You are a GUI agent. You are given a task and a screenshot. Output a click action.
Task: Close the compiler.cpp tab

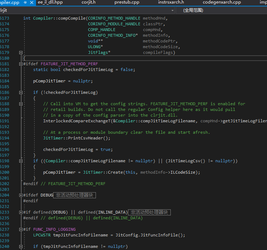coord(32,2)
